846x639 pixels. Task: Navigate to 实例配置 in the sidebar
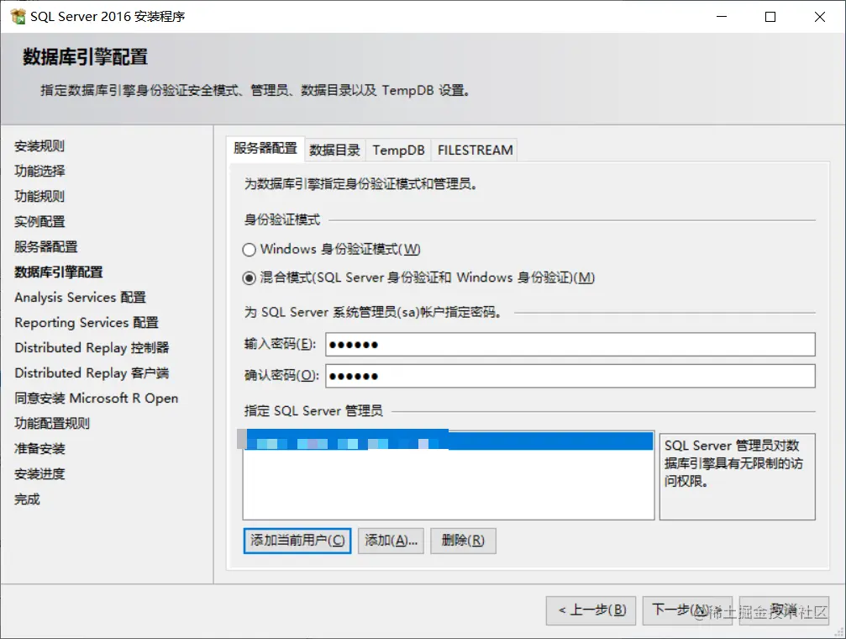[x=39, y=221]
